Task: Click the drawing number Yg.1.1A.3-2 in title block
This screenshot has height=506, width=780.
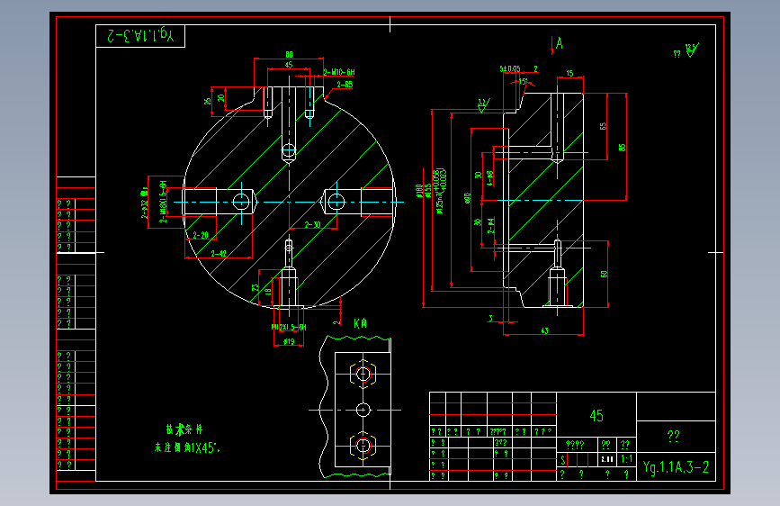Action: tap(676, 467)
